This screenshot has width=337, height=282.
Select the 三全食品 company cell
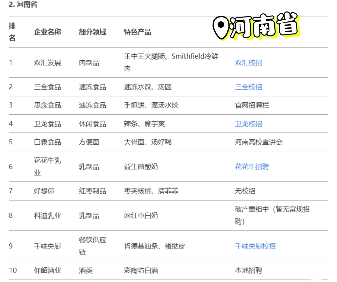pos(47,87)
